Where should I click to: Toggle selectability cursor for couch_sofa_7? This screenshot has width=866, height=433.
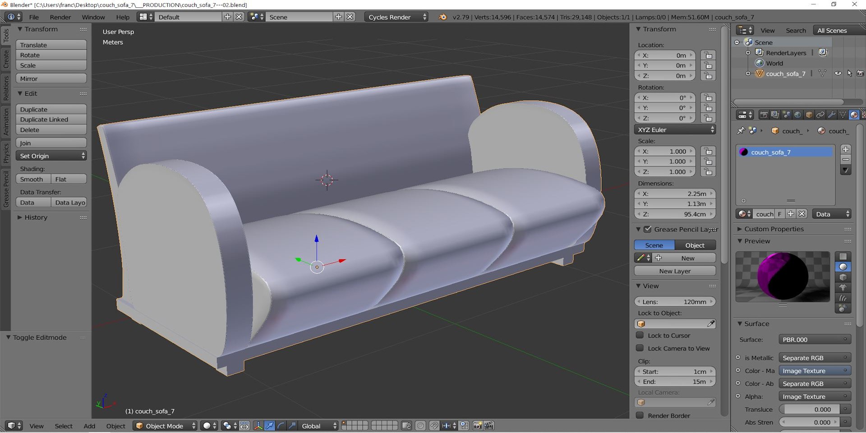[849, 74]
